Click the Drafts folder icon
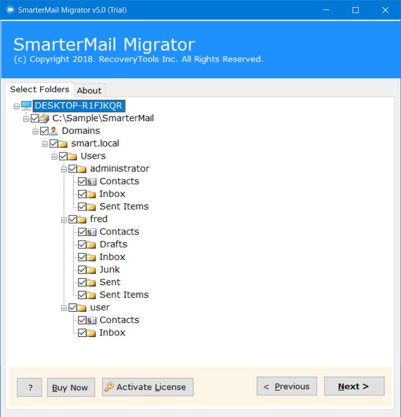401x417 pixels. 91,245
